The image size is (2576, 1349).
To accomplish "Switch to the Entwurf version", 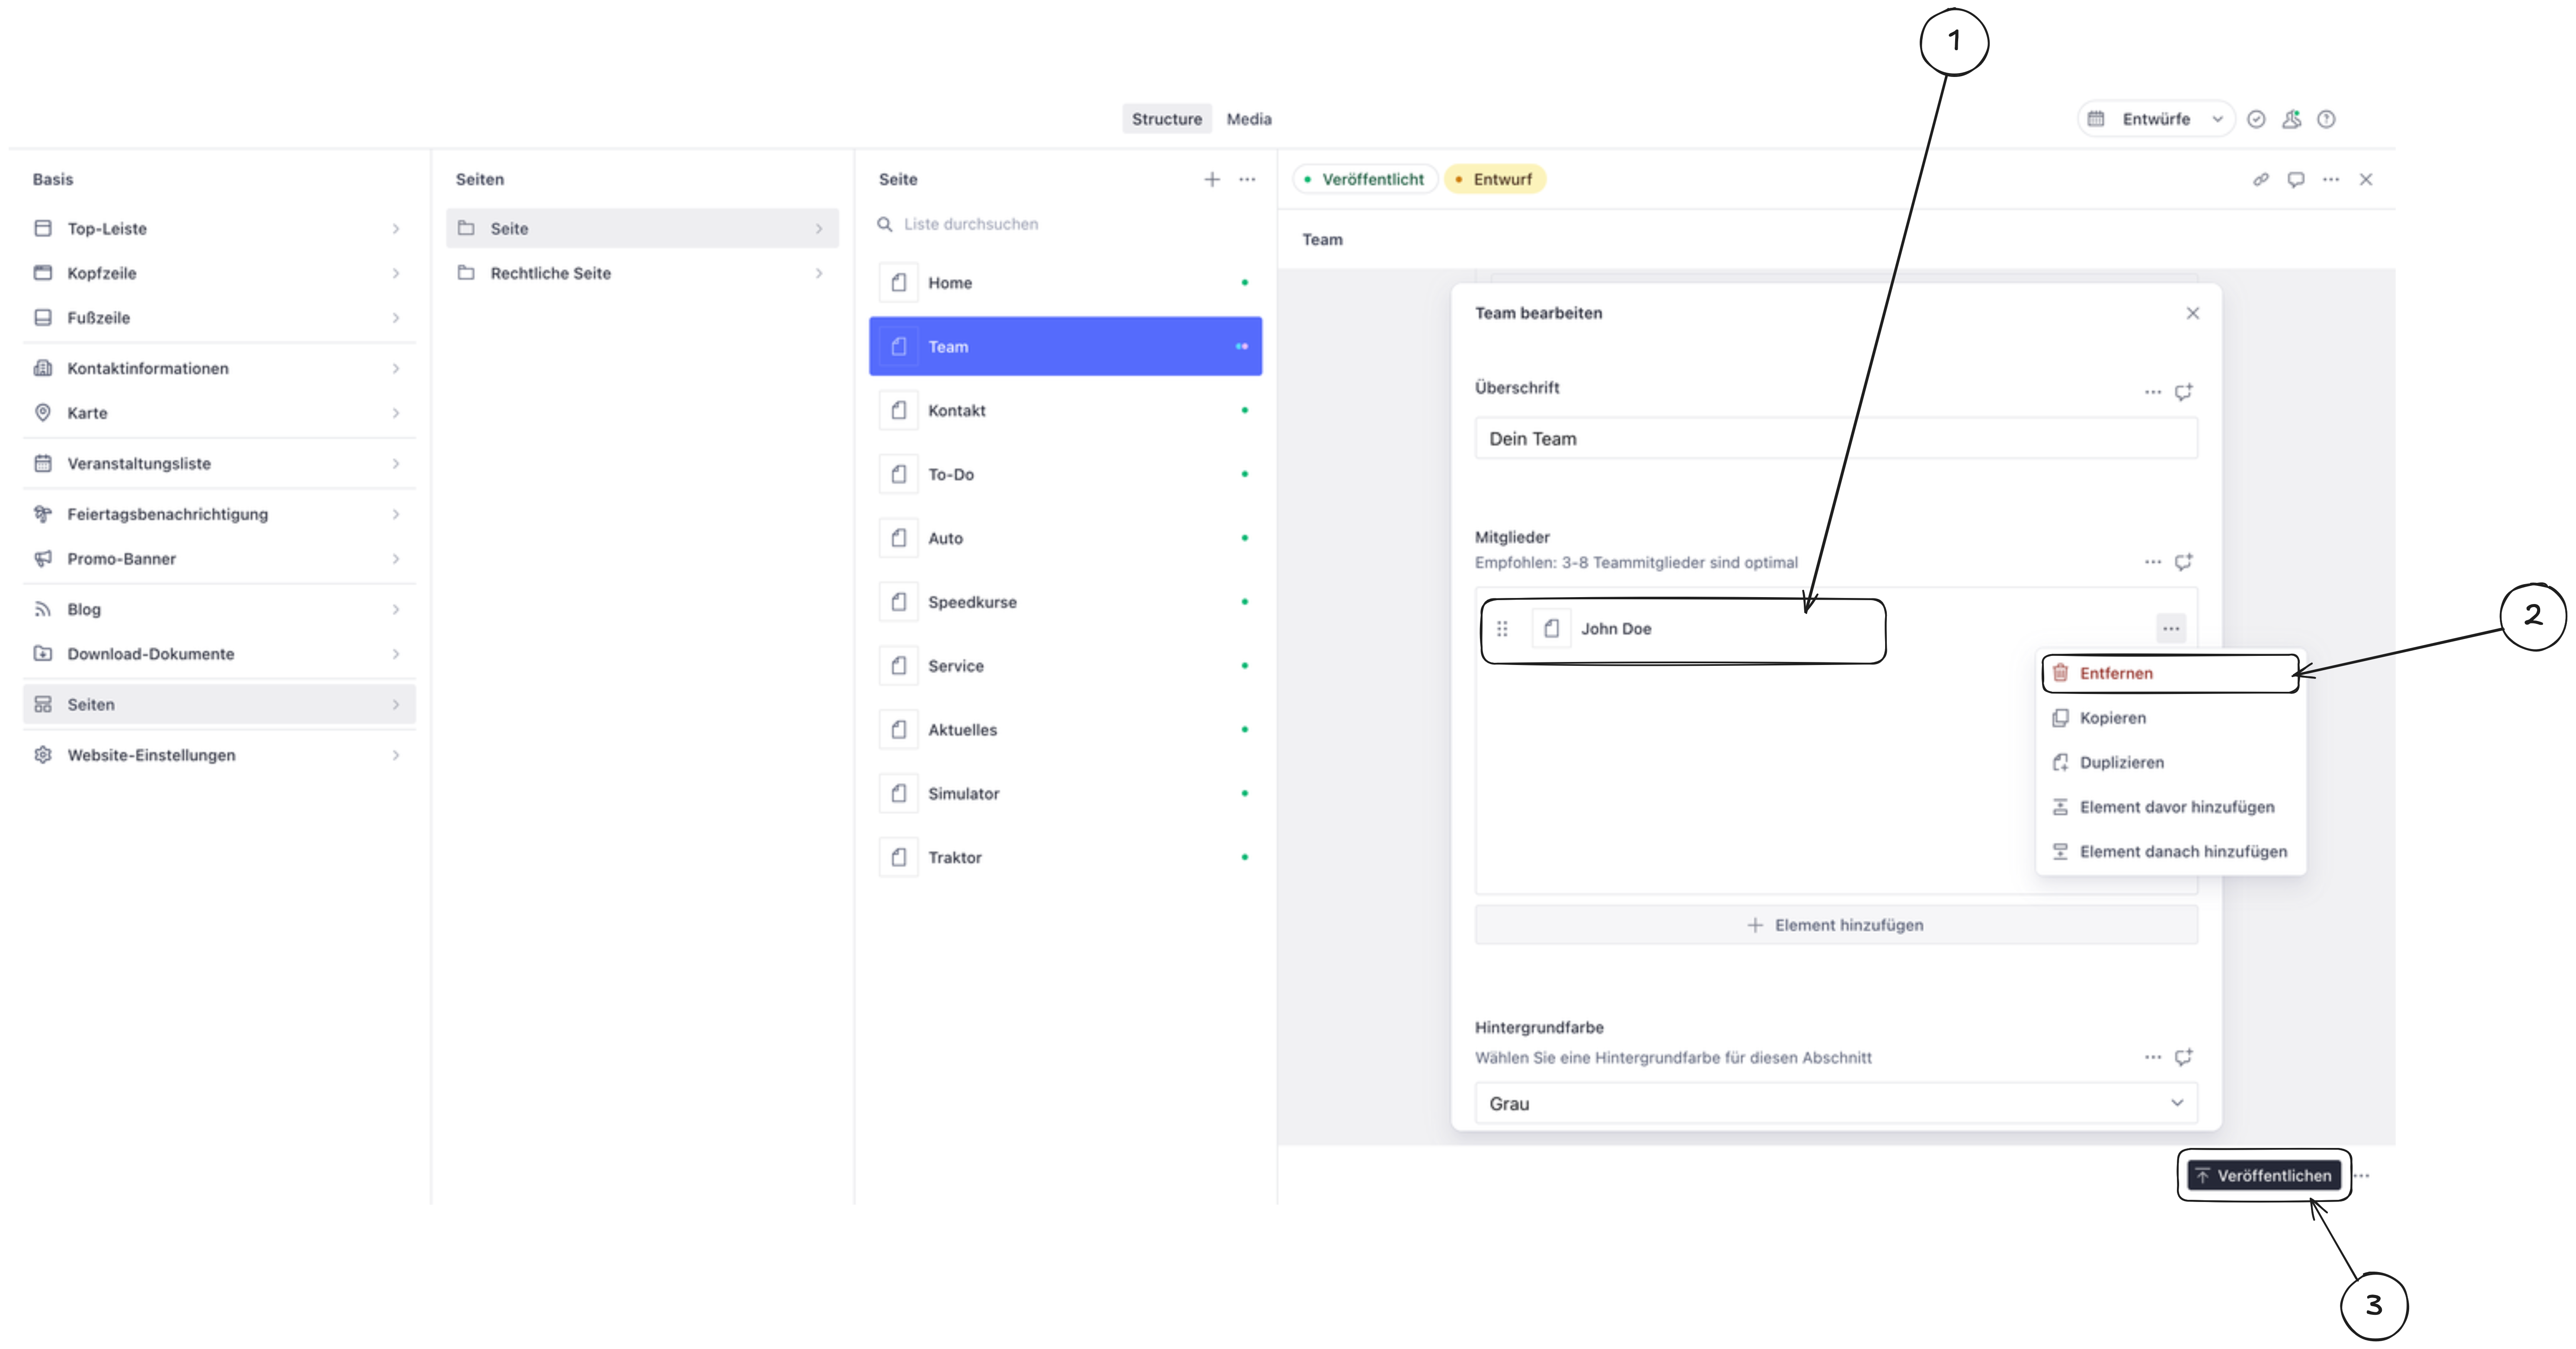I will click(x=1495, y=179).
